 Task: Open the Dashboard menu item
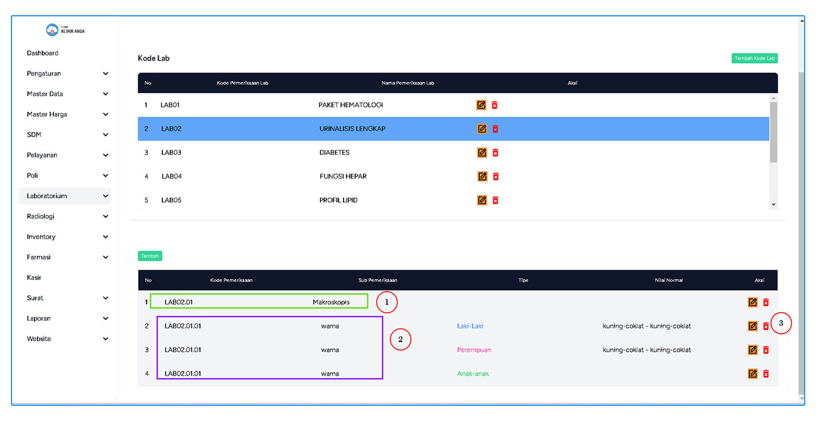coord(43,53)
